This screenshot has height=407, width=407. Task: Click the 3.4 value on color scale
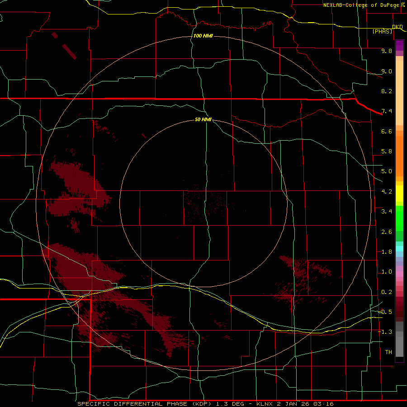click(387, 212)
